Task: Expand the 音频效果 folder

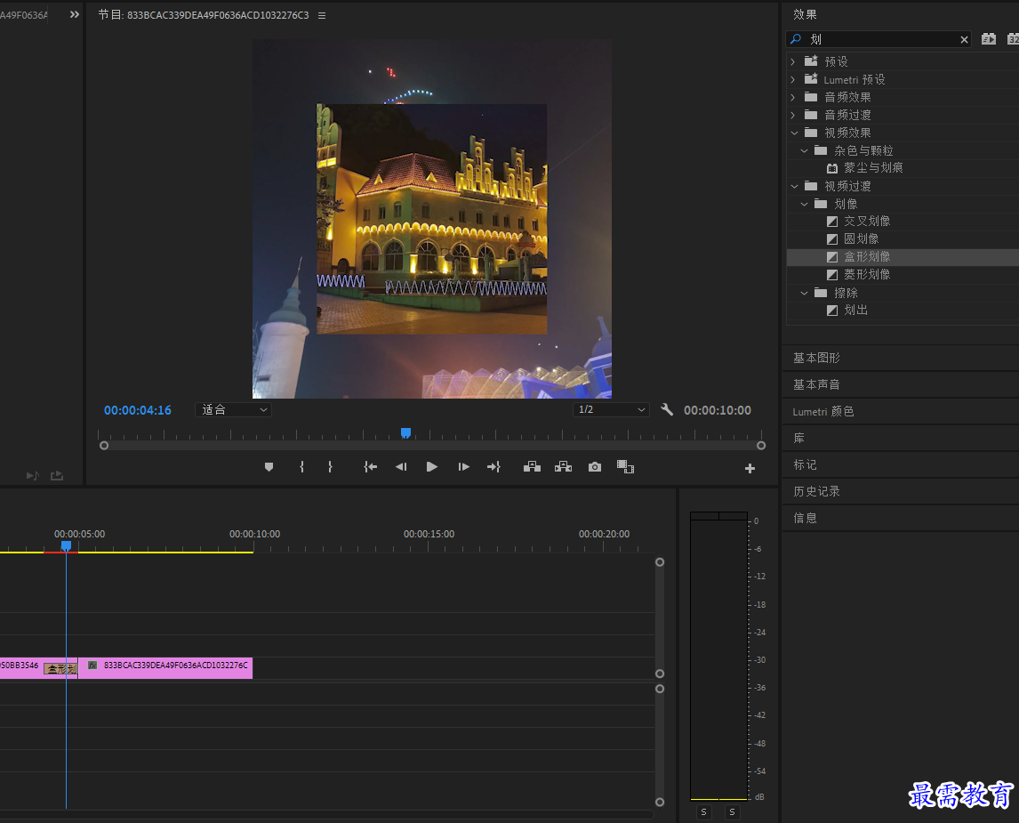Action: coord(793,97)
